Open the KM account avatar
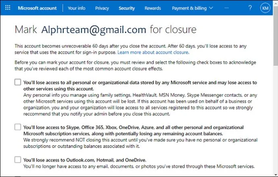Screen dimensions: 278x177 265,8
